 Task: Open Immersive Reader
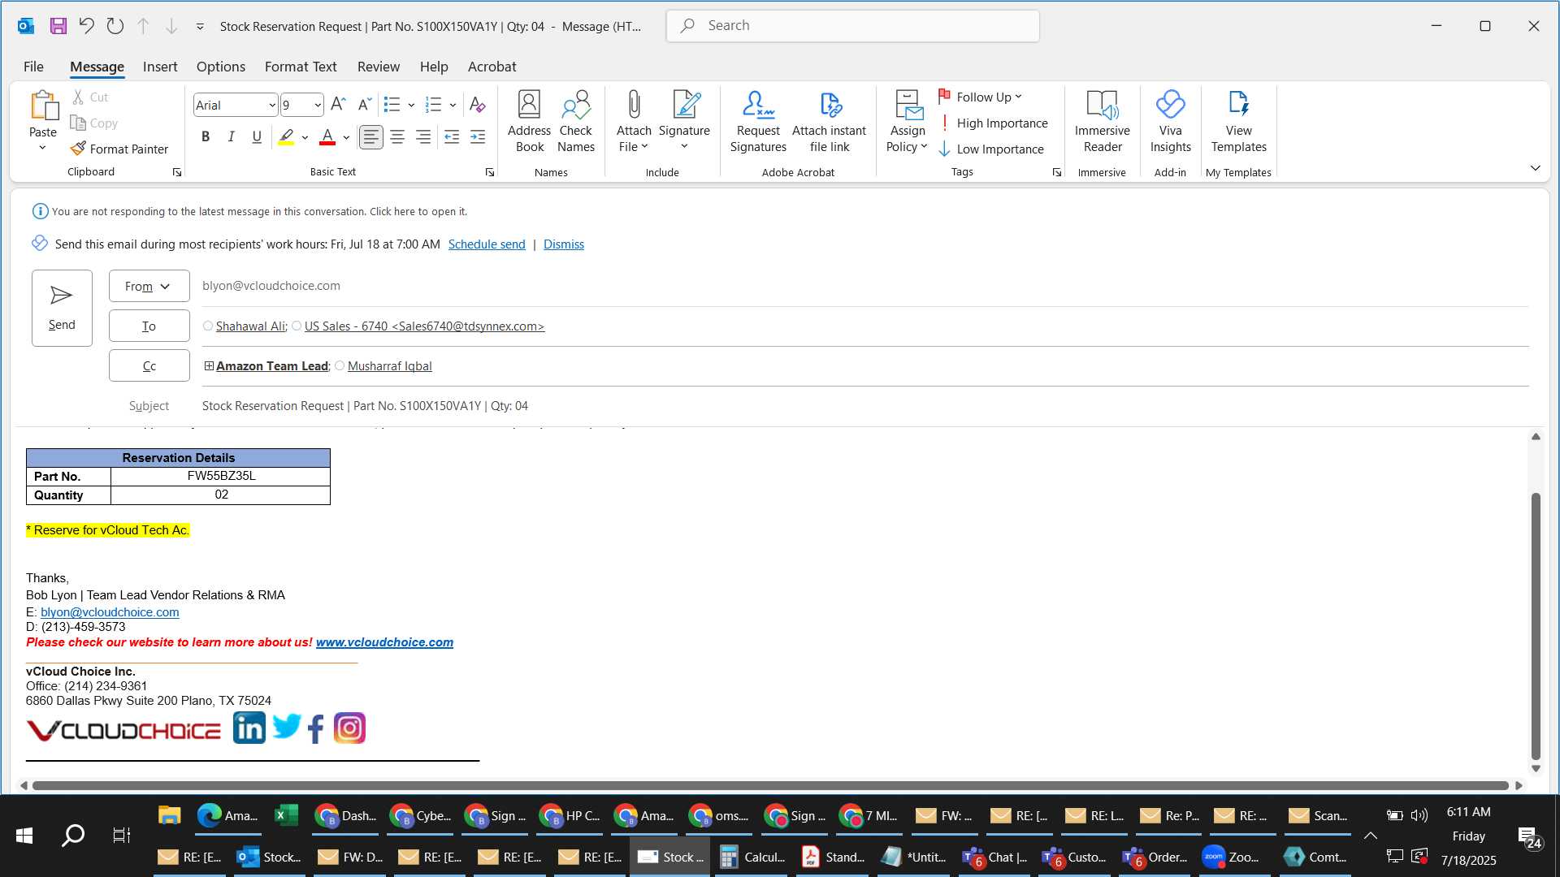click(1102, 121)
